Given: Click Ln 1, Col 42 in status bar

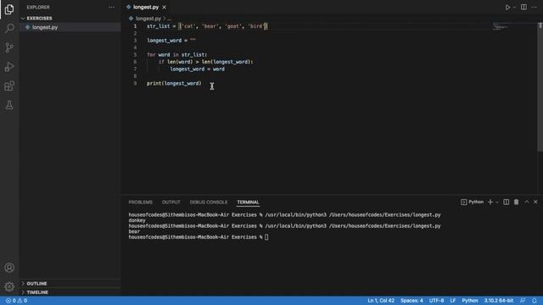Looking at the screenshot, I should click(381, 301).
